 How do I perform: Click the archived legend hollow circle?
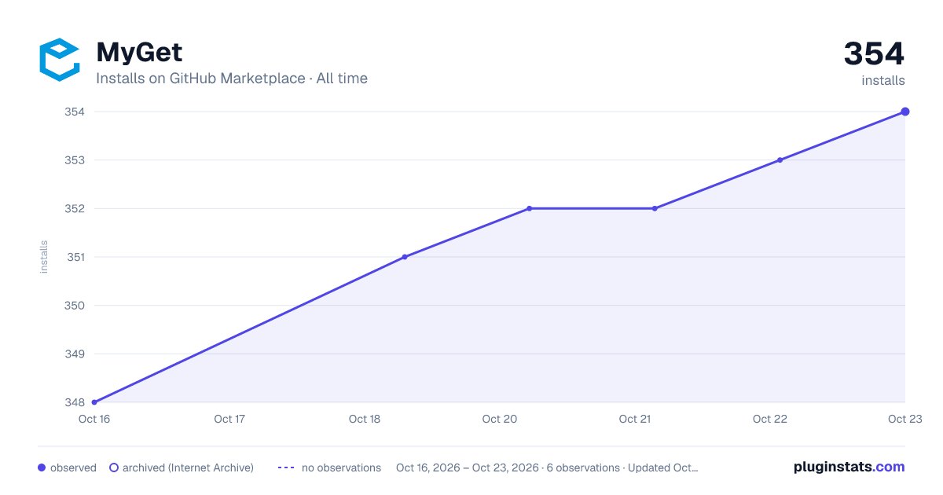click(x=114, y=467)
